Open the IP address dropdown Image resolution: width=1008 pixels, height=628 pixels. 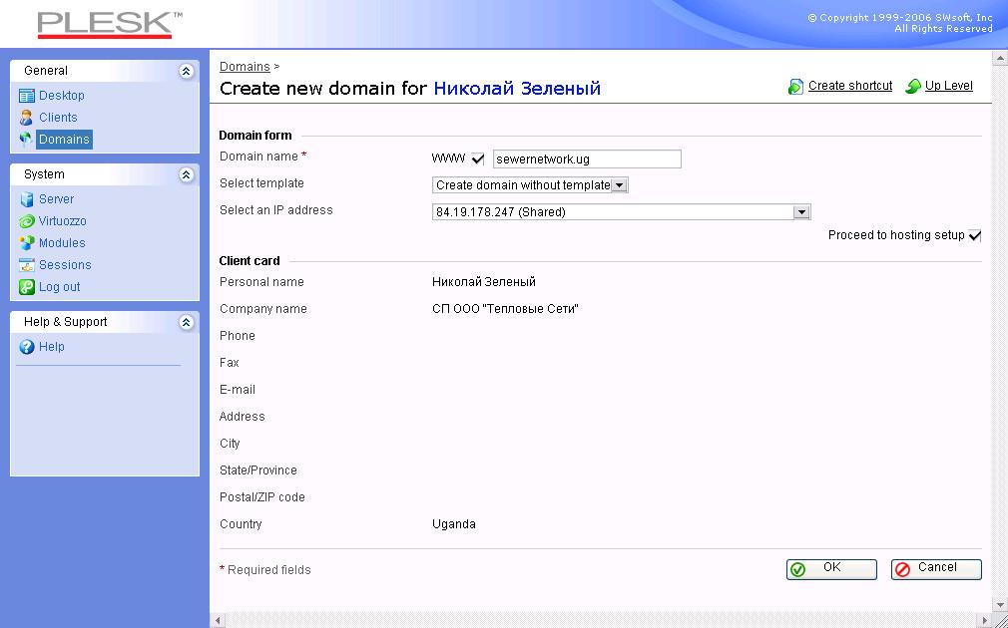800,212
